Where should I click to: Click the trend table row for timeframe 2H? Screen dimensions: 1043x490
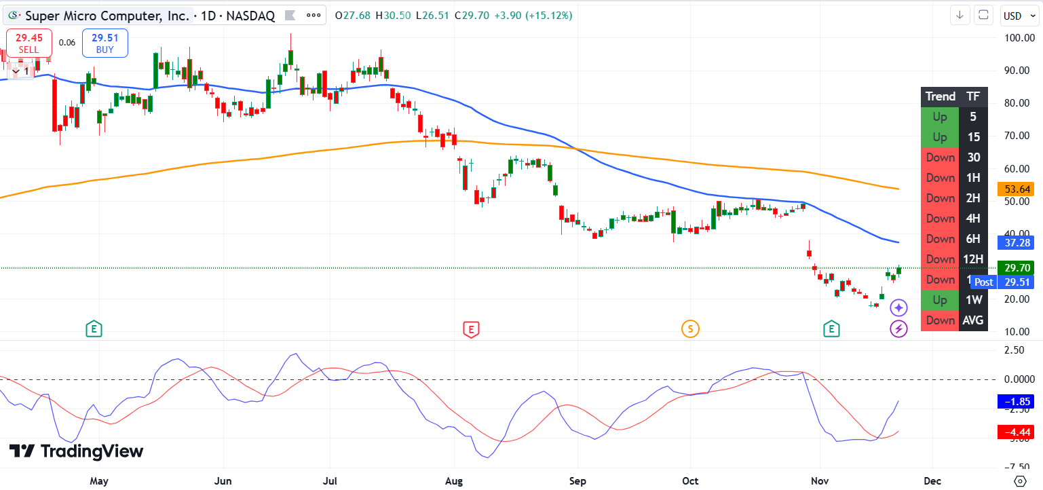click(x=954, y=198)
